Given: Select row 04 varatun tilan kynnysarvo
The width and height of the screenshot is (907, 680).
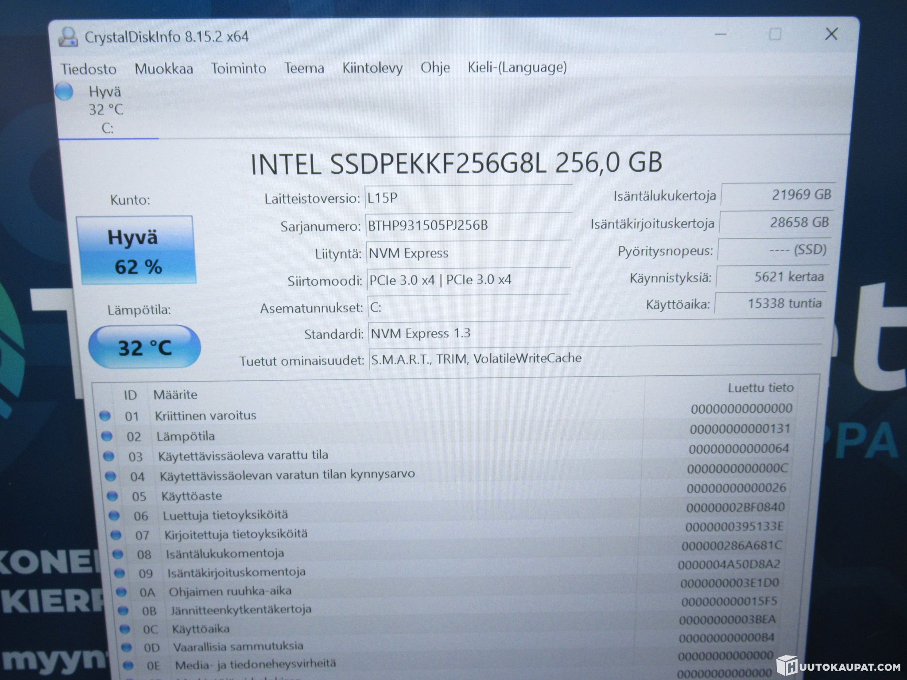Looking at the screenshot, I should tap(447, 472).
